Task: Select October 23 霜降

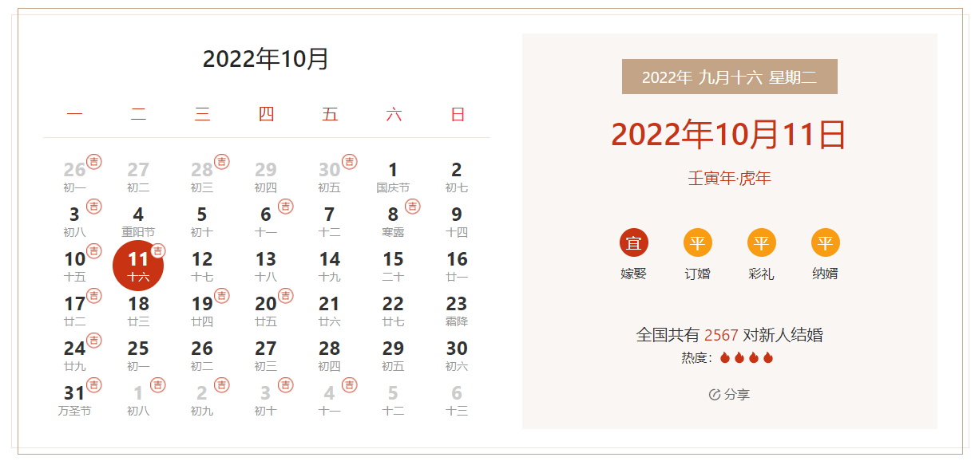Action: coord(457,311)
